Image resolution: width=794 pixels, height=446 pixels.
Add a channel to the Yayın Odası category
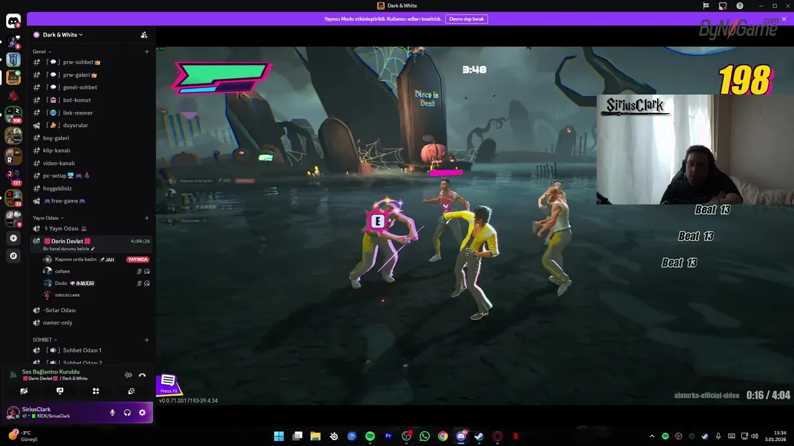(x=147, y=218)
